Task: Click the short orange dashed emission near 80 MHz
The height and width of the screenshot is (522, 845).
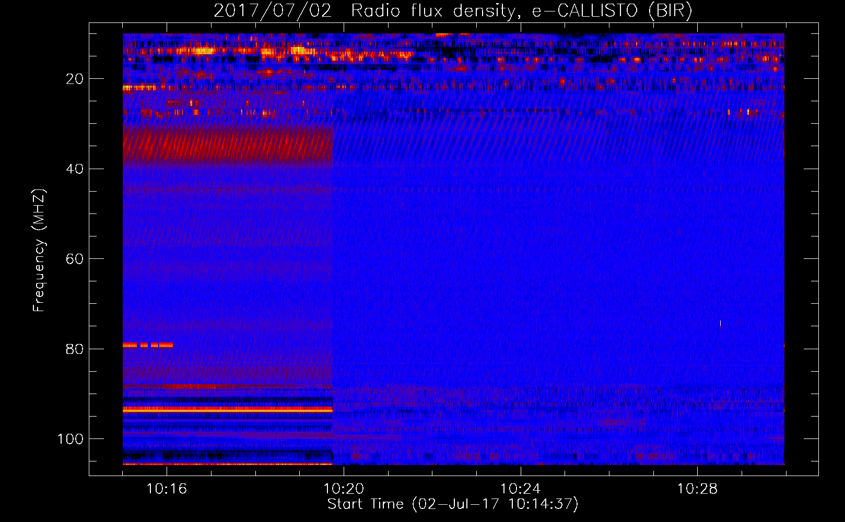Action: coord(148,345)
